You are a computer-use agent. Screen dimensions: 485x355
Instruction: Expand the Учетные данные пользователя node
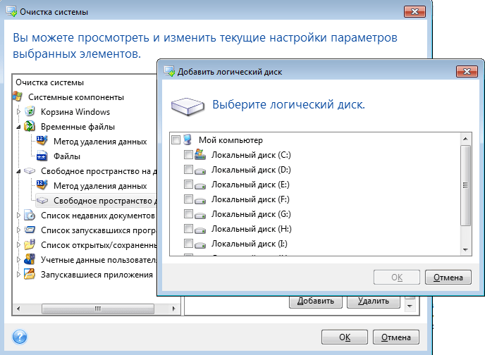pos(18,260)
